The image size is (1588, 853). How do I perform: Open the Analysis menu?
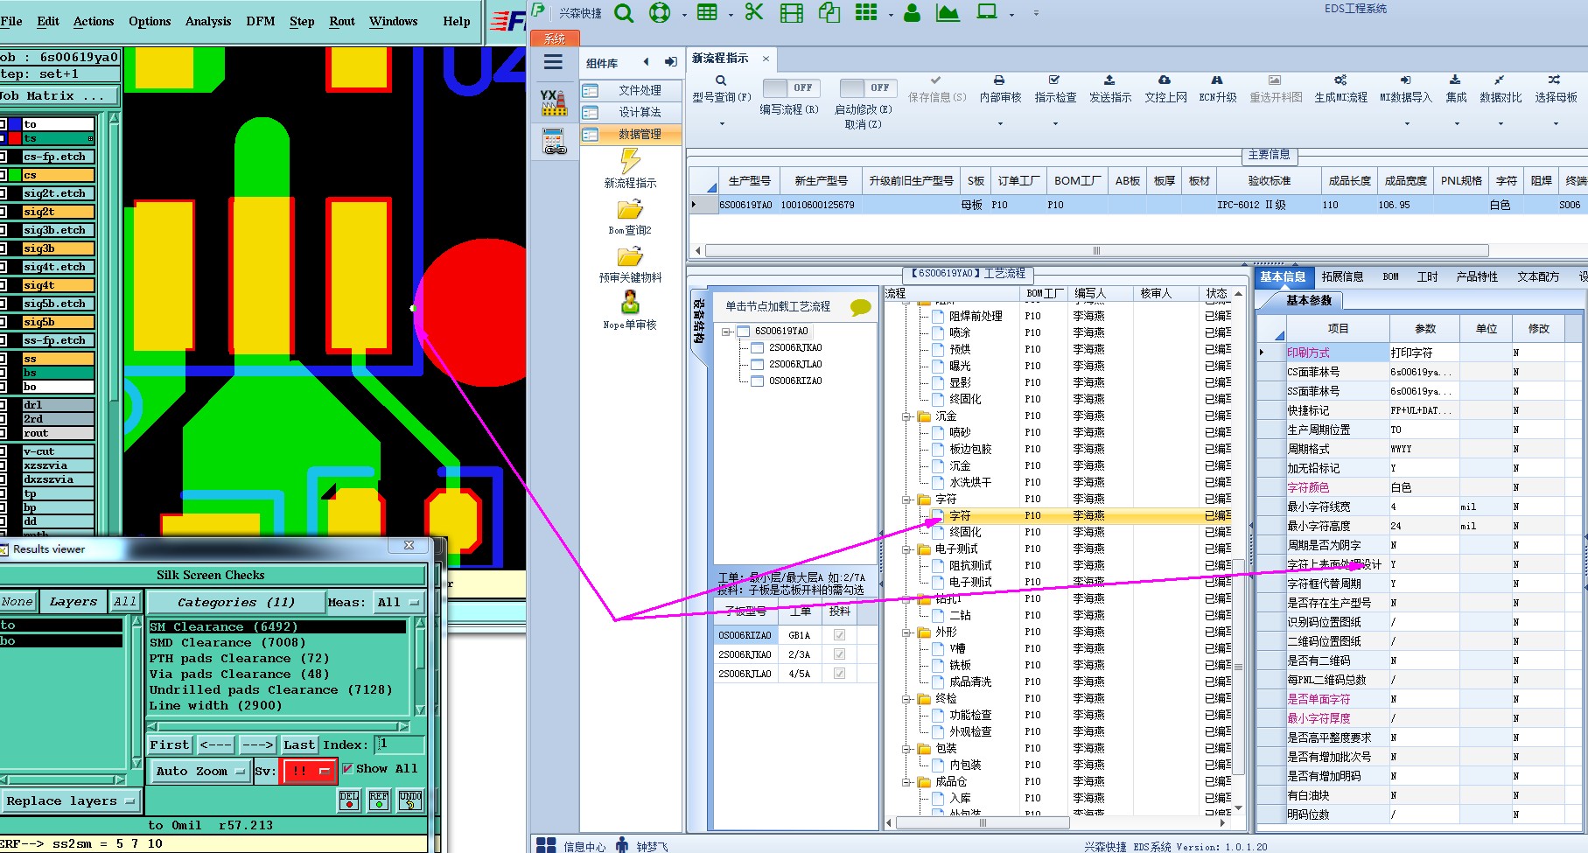pyautogui.click(x=208, y=21)
